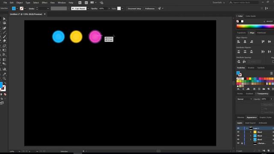
Task: Open Essentials workspace dropdown
Action: coord(219,3)
